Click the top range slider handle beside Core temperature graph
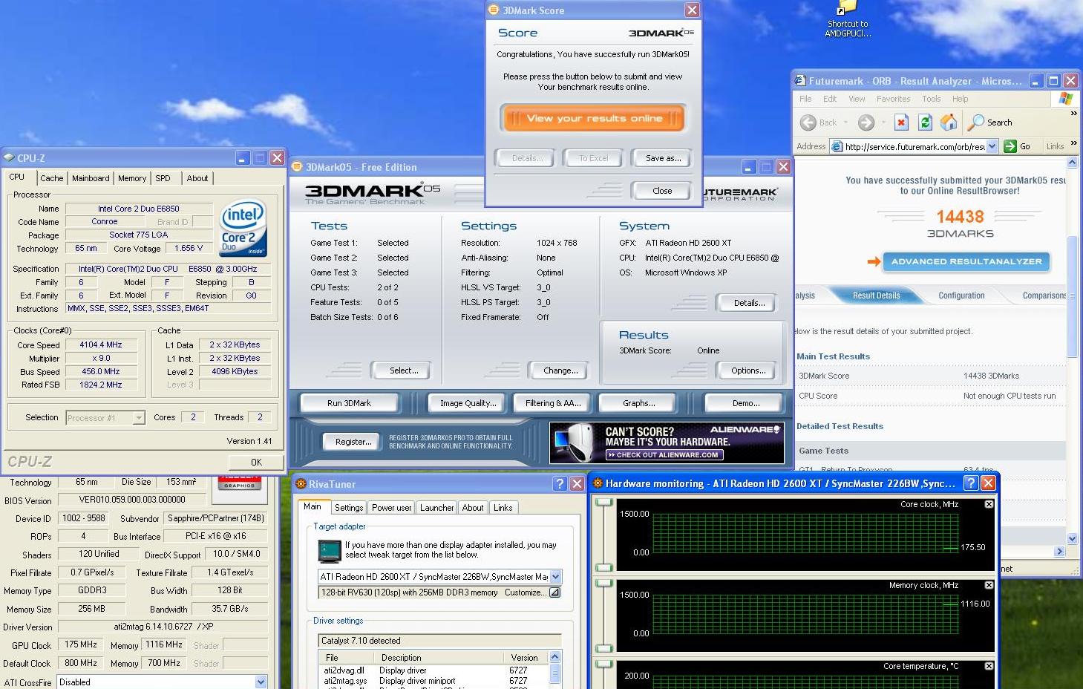This screenshot has height=689, width=1083. click(604, 664)
